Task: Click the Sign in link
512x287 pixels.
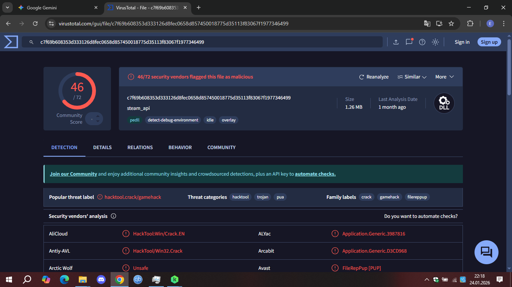Action: [x=462, y=42]
